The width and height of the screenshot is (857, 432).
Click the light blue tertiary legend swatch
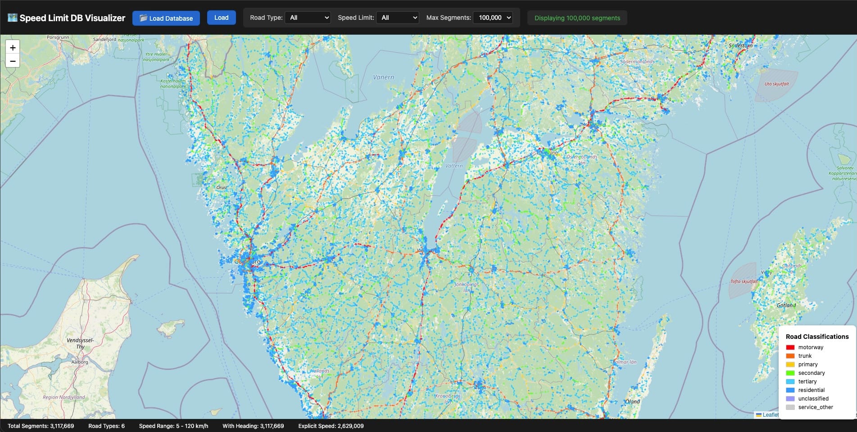pos(790,382)
